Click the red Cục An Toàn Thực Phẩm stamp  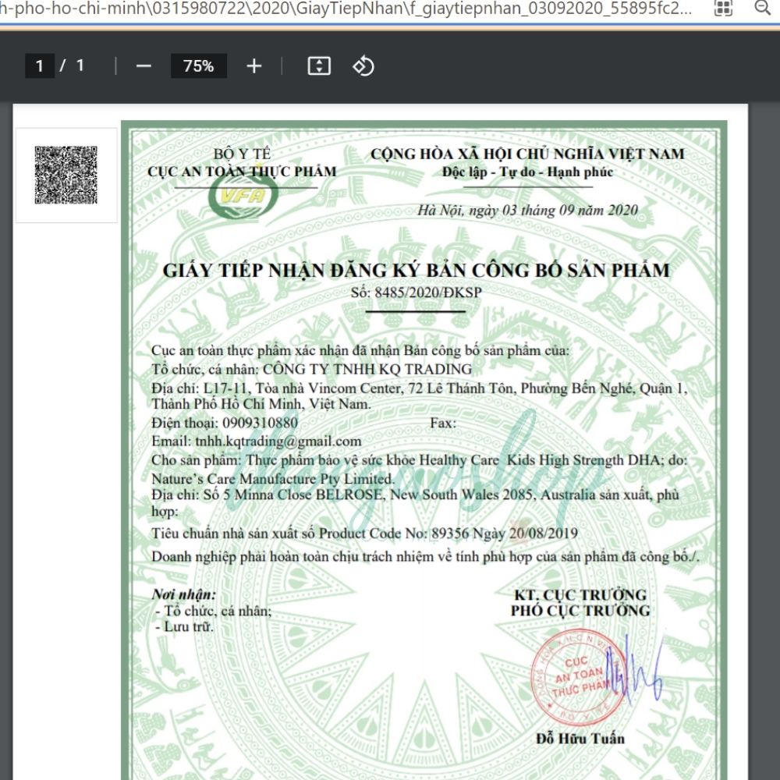tap(579, 675)
